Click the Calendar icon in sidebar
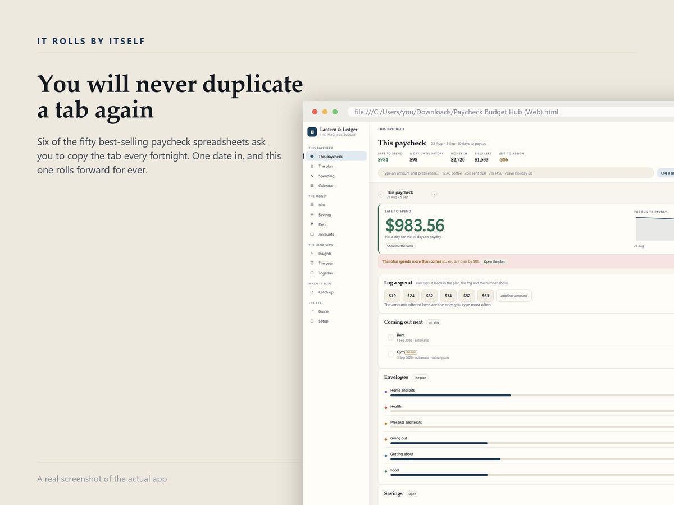Image resolution: width=674 pixels, height=505 pixels. click(x=312, y=185)
